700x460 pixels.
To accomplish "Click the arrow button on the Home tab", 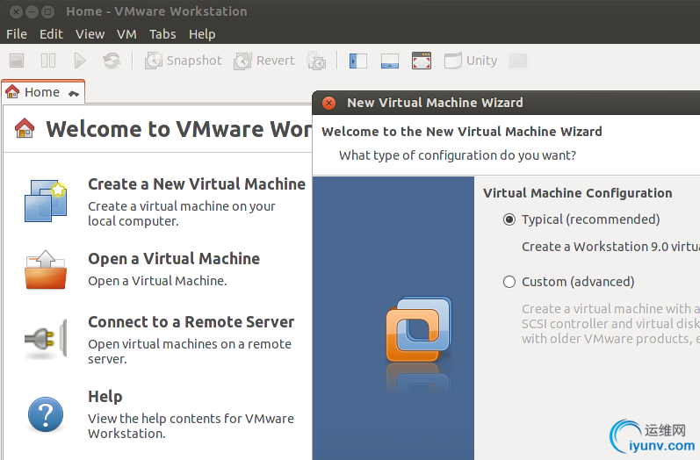I will [73, 93].
